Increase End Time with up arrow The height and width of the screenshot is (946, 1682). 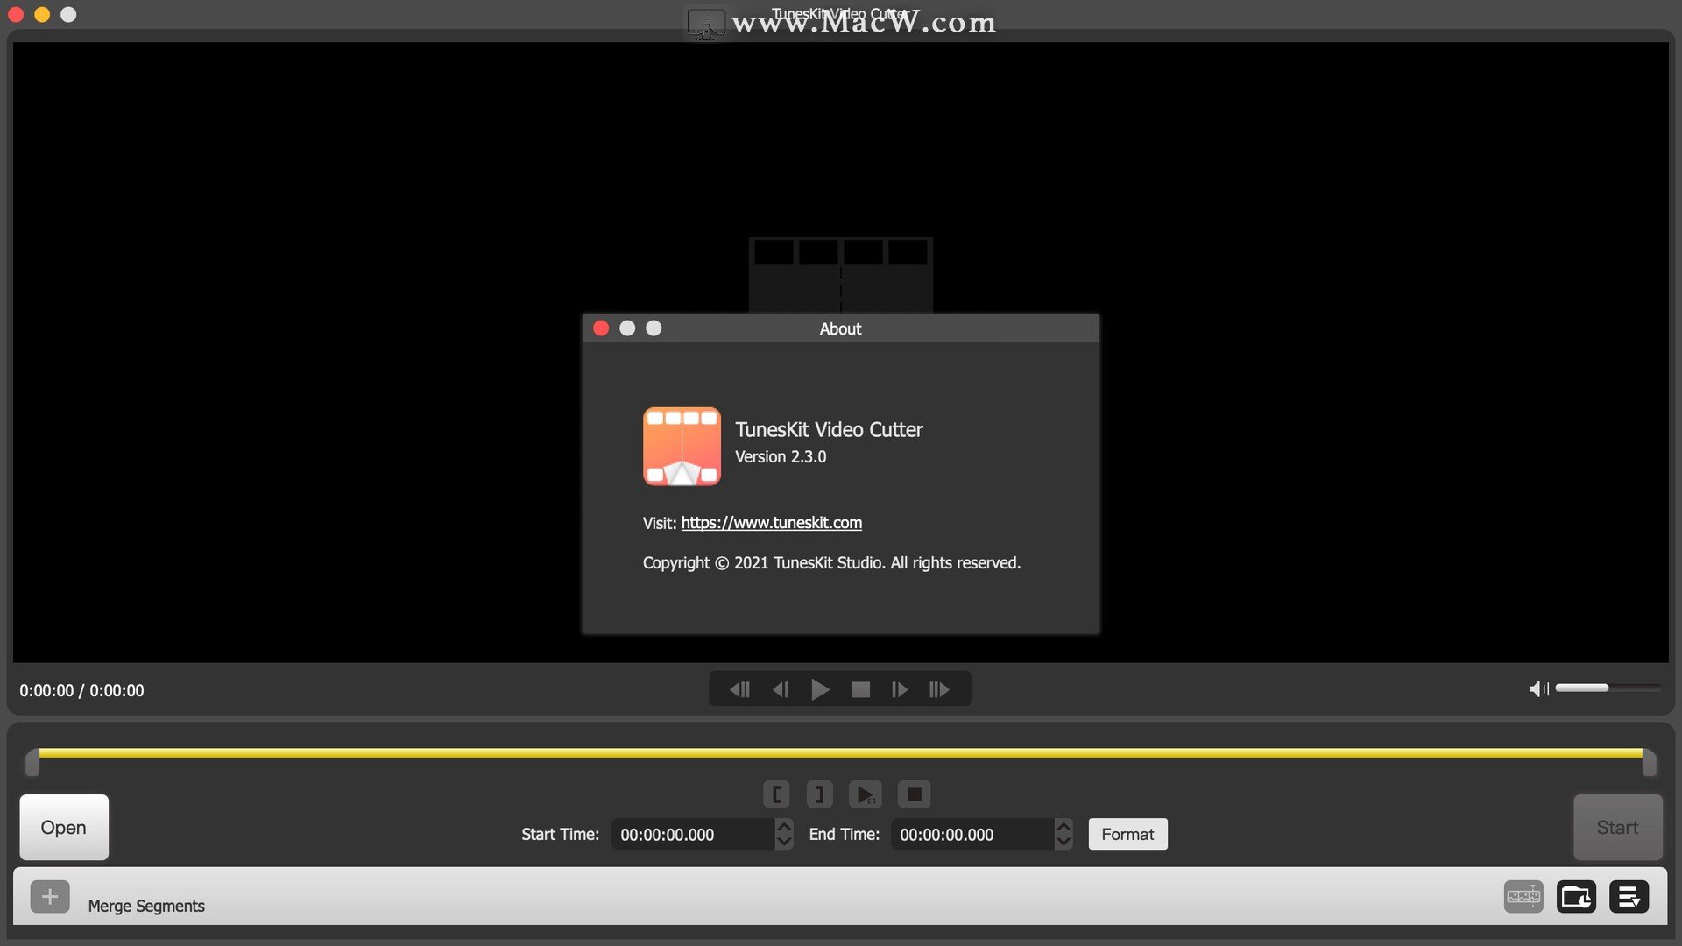pyautogui.click(x=1064, y=826)
